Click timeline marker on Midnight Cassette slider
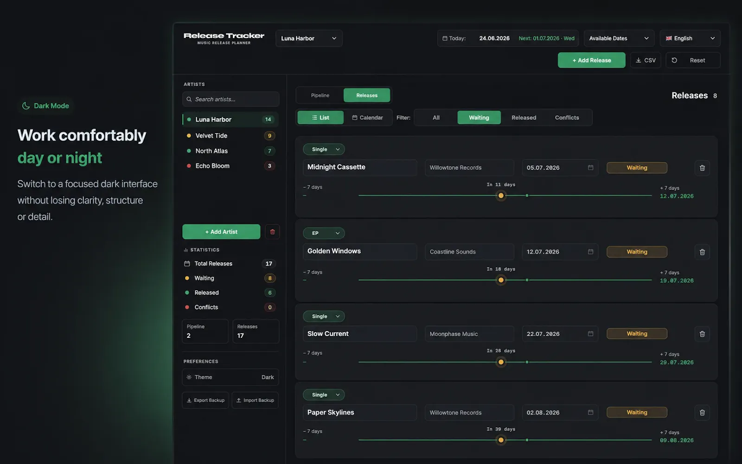The image size is (742, 464). point(501,196)
